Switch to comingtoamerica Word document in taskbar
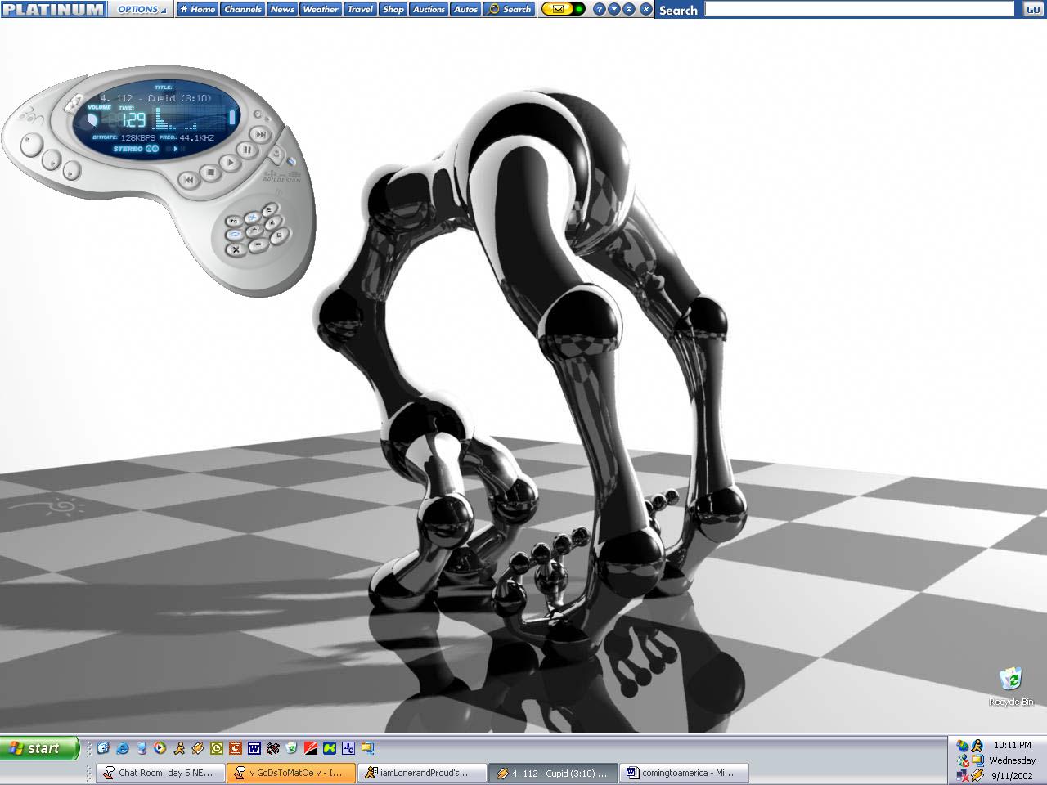 (x=684, y=773)
